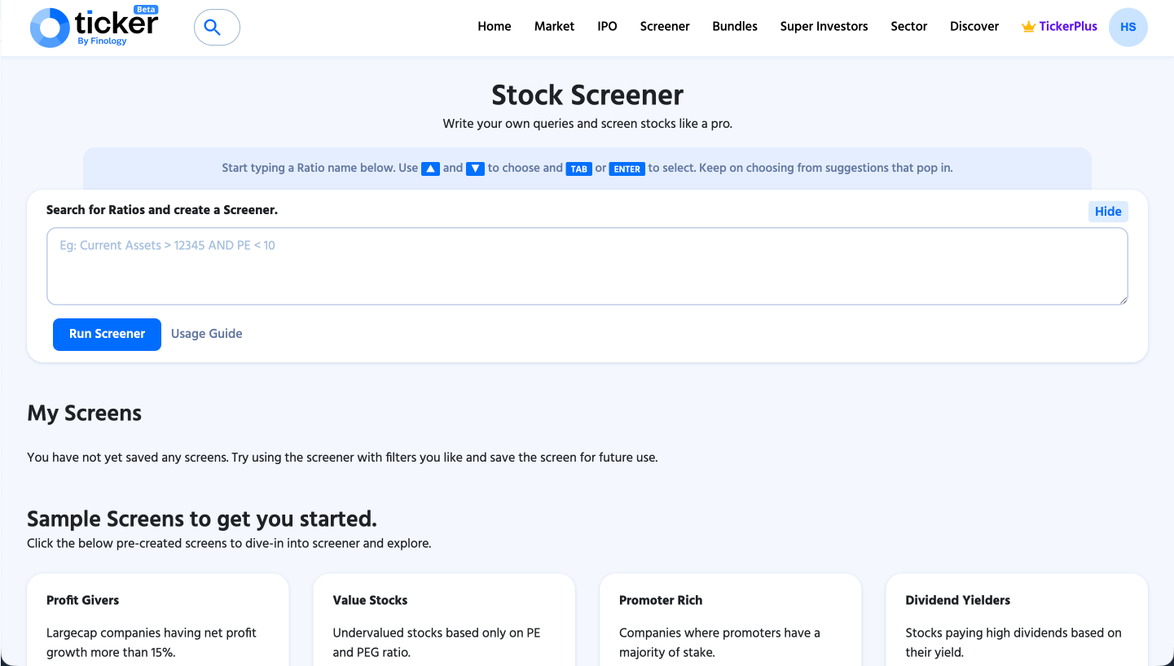Click the ENTER key badge
The width and height of the screenshot is (1174, 666).
pos(627,169)
